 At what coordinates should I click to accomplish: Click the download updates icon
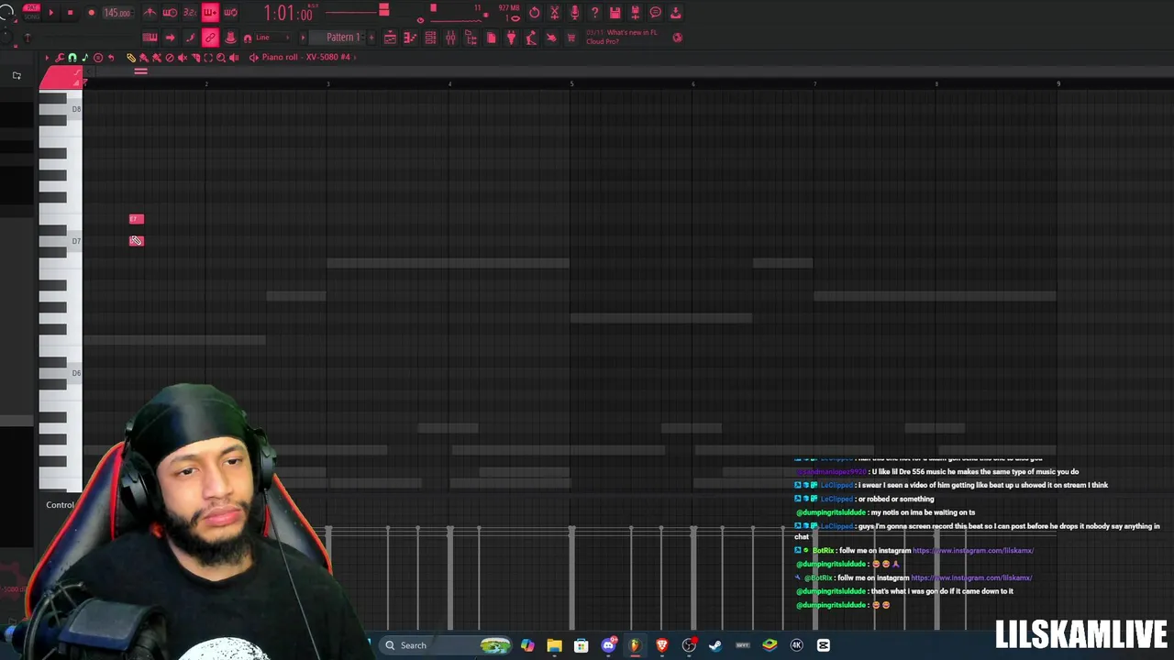(x=676, y=13)
